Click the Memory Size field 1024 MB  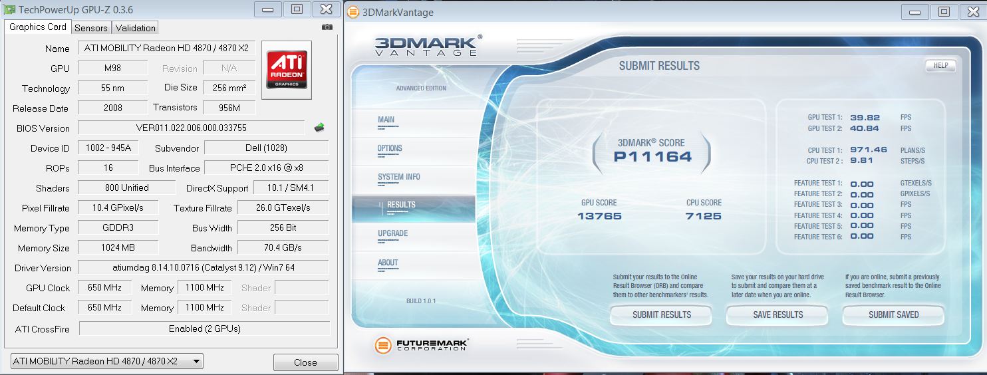click(x=118, y=247)
